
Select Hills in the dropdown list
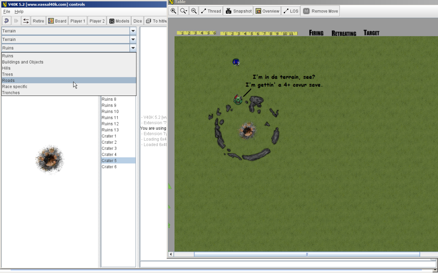point(69,68)
